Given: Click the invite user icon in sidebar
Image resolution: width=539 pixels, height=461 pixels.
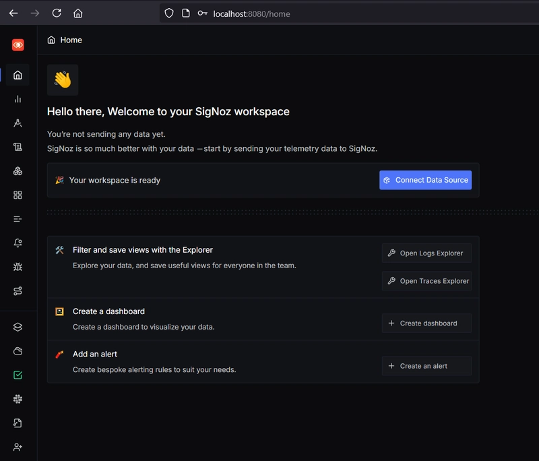Looking at the screenshot, I should tap(18, 447).
